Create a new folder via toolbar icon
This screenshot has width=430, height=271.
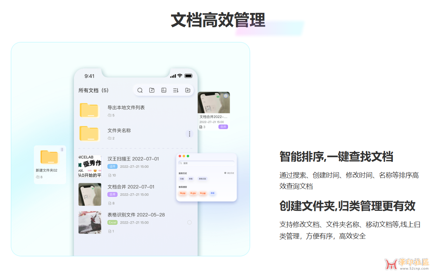click(152, 90)
